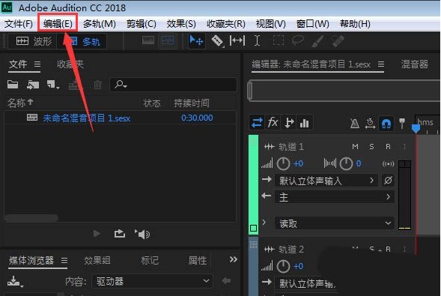
Task: Open 默认立体声输入 input dropdown on 轨道 1
Action: click(326, 181)
